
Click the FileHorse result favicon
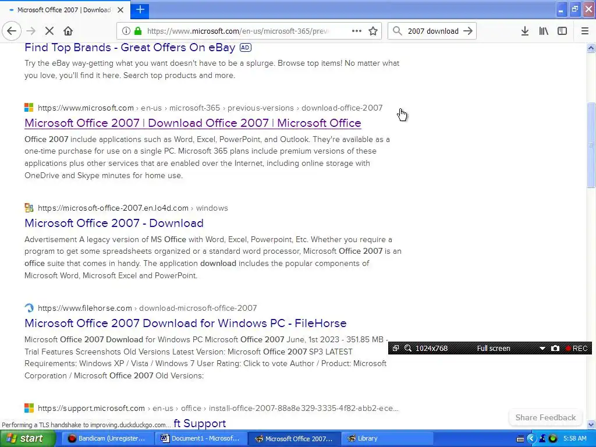[x=29, y=308]
